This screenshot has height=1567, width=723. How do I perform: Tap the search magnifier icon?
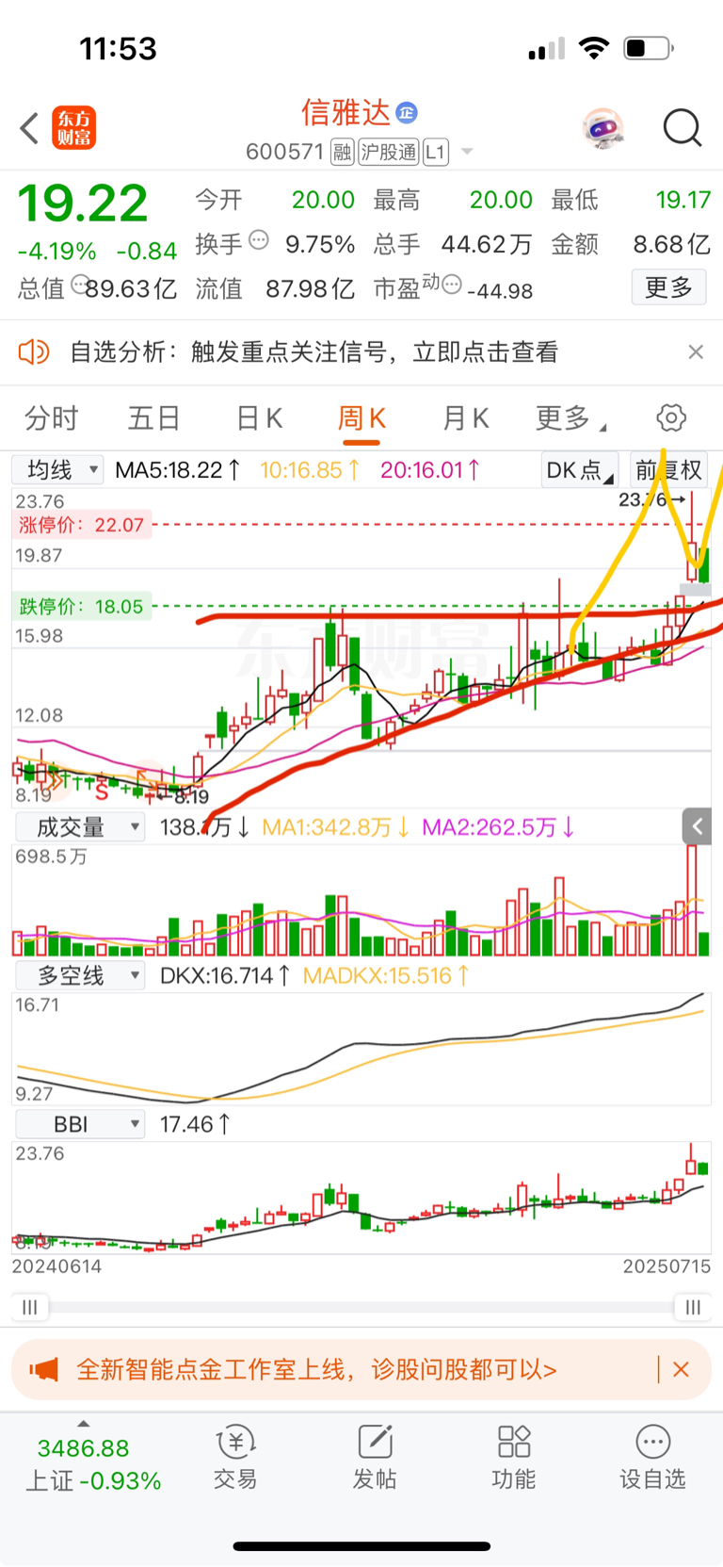(x=683, y=128)
